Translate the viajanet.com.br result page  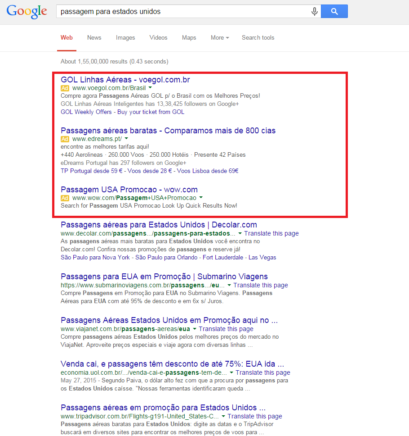coord(226,329)
